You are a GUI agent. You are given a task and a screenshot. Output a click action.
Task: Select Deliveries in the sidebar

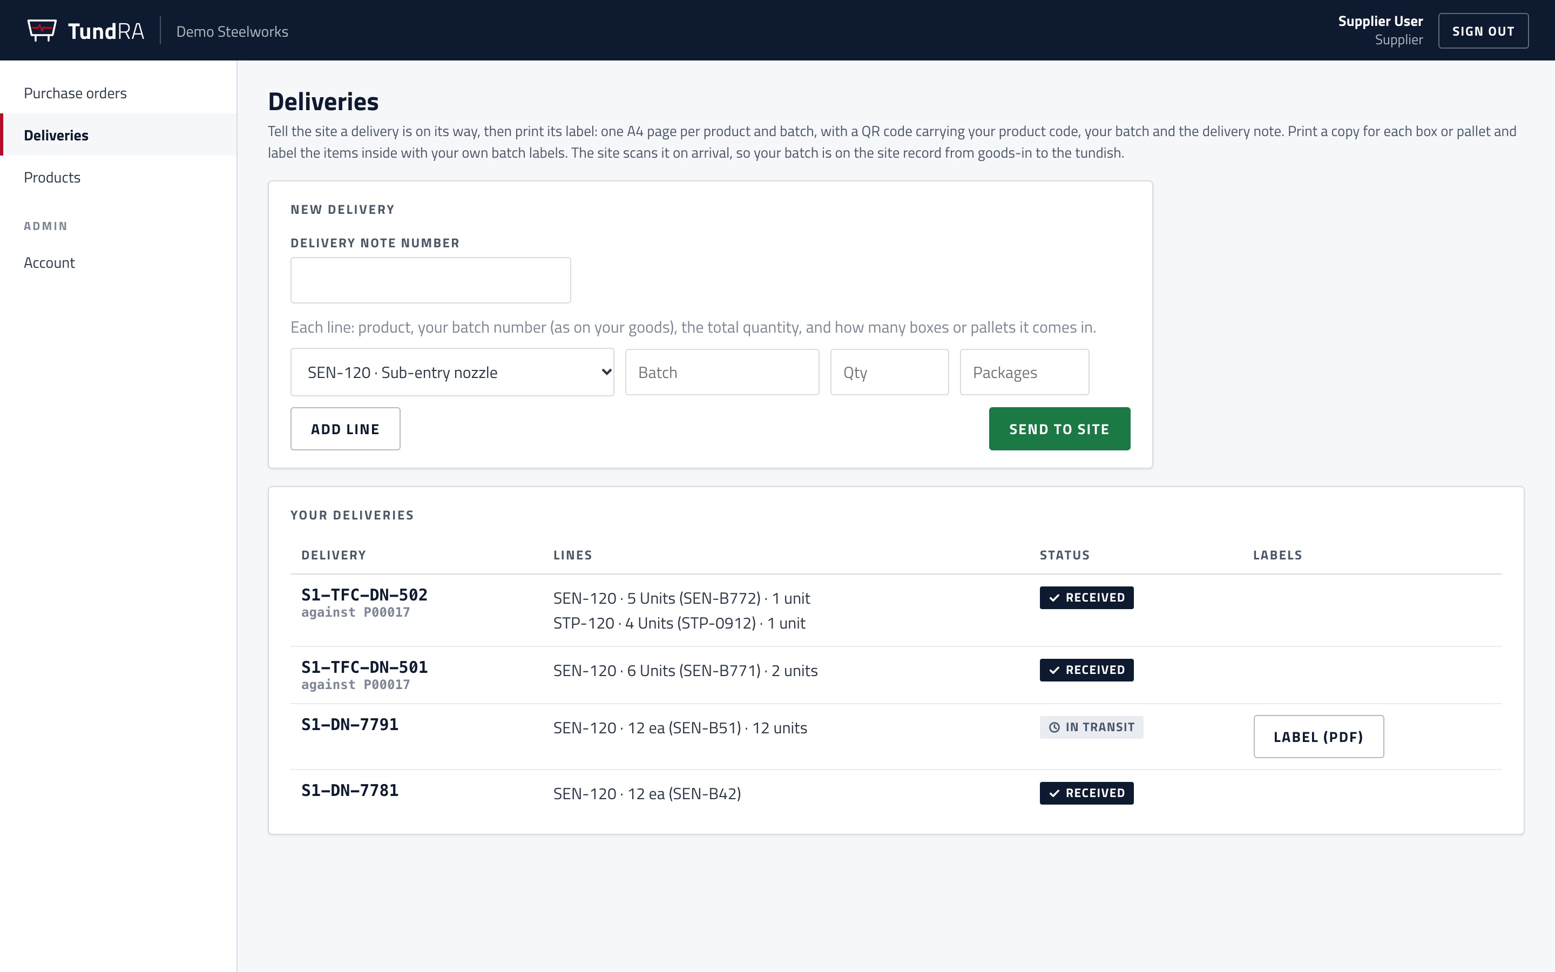pos(118,135)
